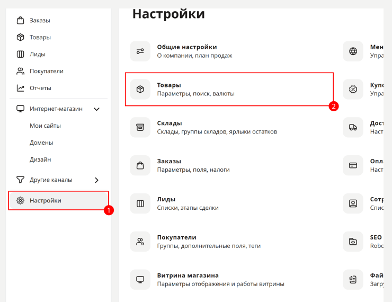The width and height of the screenshot is (392, 302).
Task: Click the monitor icon beside Интернет-магазин
Action: point(21,109)
